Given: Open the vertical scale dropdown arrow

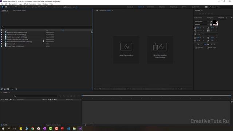Looking at the screenshot, I should point(203,38).
